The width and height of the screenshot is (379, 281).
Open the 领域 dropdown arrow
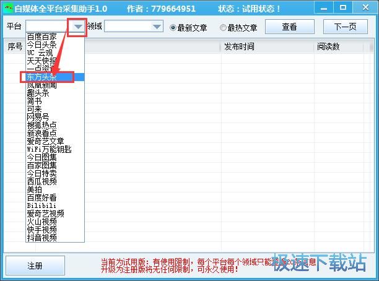pyautogui.click(x=157, y=27)
